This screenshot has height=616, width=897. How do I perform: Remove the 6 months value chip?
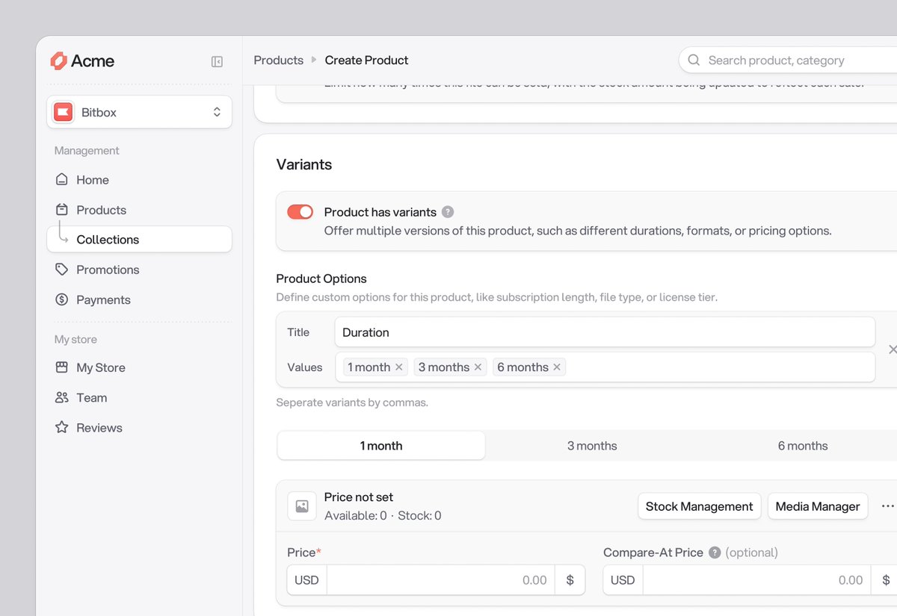pyautogui.click(x=557, y=367)
